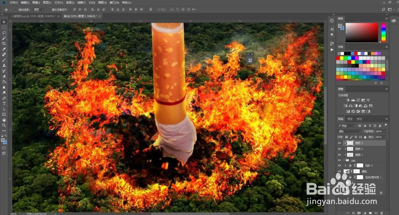The image size is (399, 215).
Task: Select the Crop tool
Action: pos(4,44)
